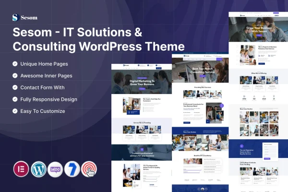The image size is (288, 192).
Task: Click the button under 'Grow Your Business With Sesom'
Action: [259, 35]
